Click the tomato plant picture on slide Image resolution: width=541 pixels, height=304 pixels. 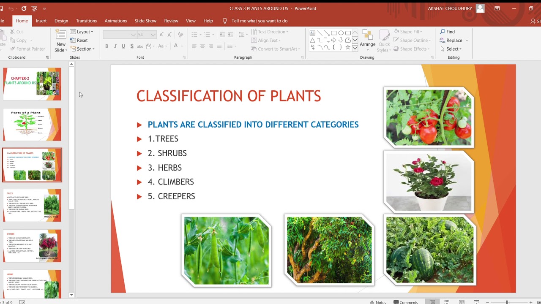[429, 117]
